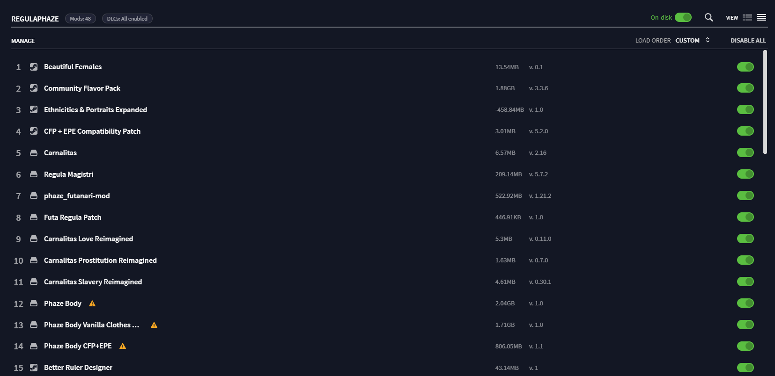Click the VIEW label
This screenshot has height=376, width=775.
[x=732, y=18]
